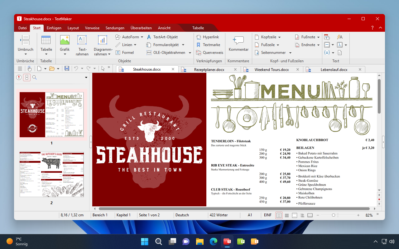Image resolution: width=399 pixels, height=249 pixels.
Task: Switch to the Layout ribbon tab
Action: point(73,28)
